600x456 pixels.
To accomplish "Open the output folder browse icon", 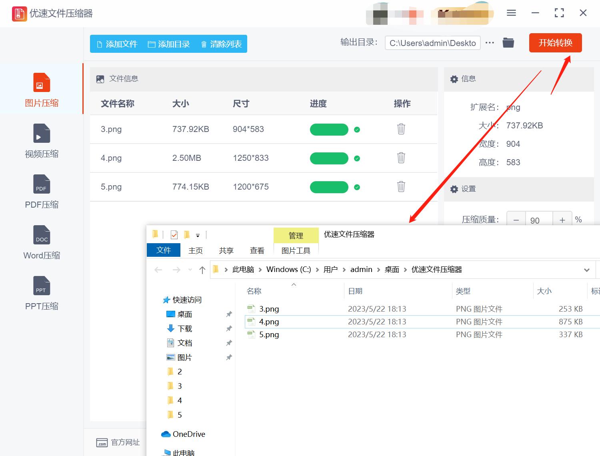I will 508,42.
